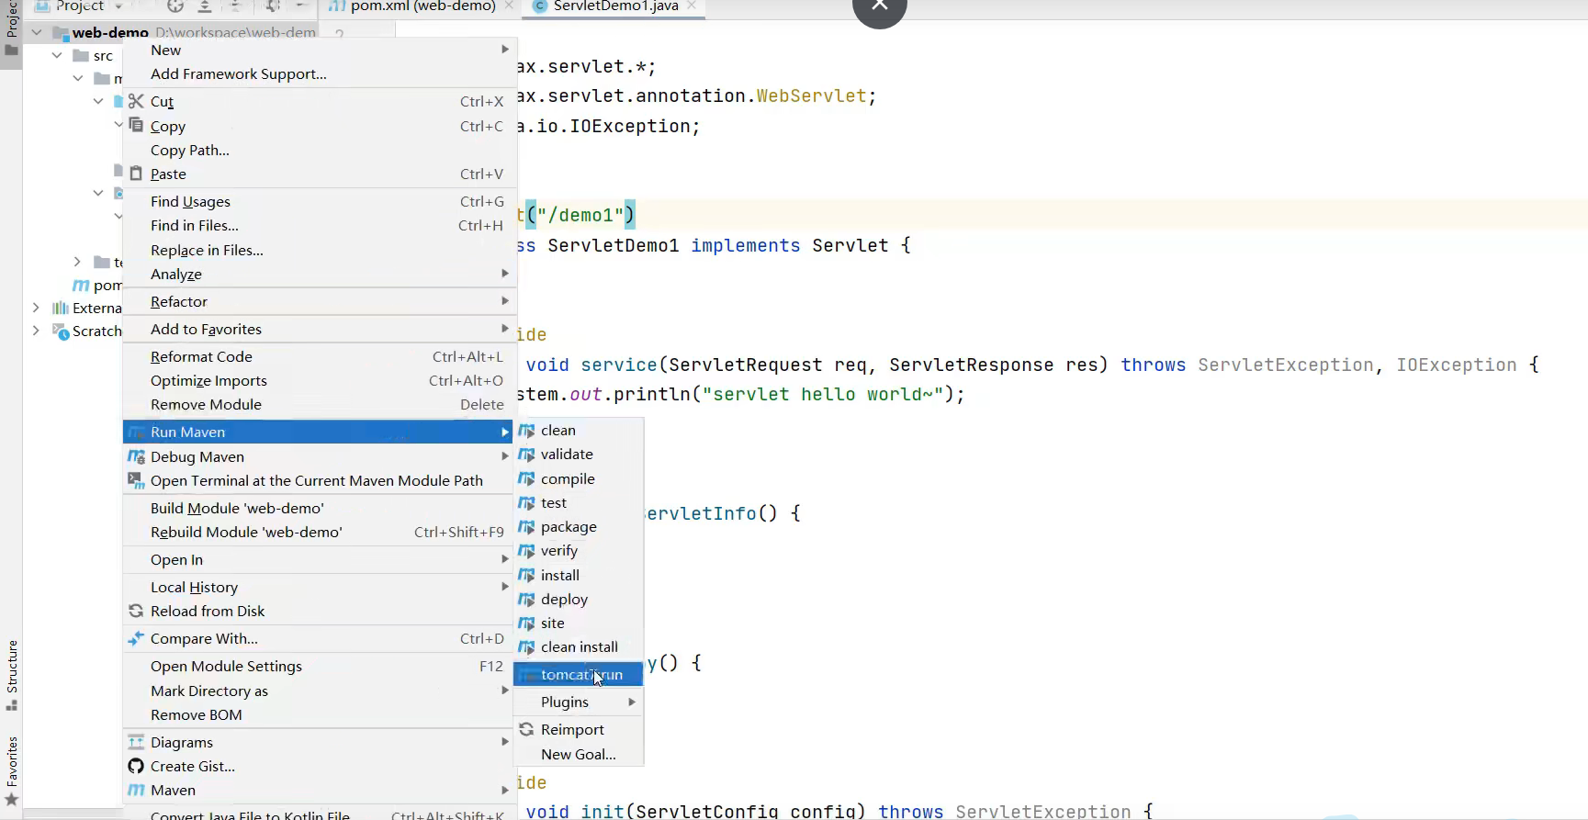Open the Project view dropdown
Viewport: 1588px width, 820px height.
(118, 6)
